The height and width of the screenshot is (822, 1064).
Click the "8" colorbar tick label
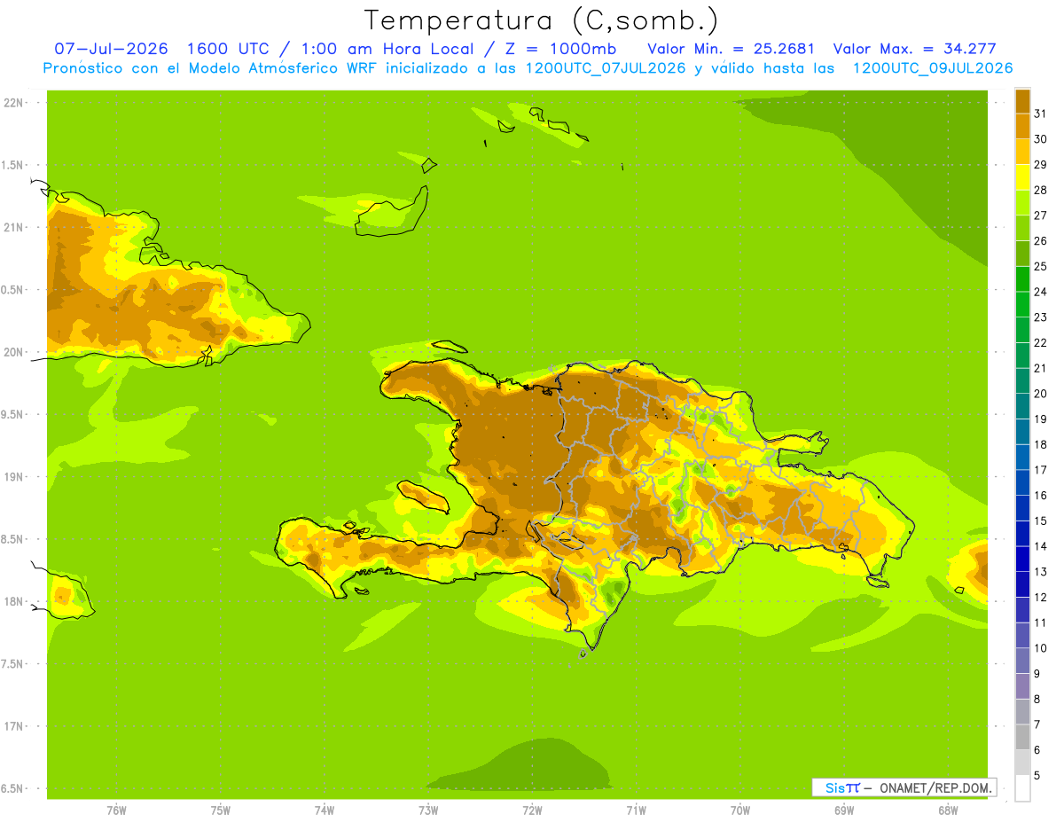click(x=1037, y=699)
